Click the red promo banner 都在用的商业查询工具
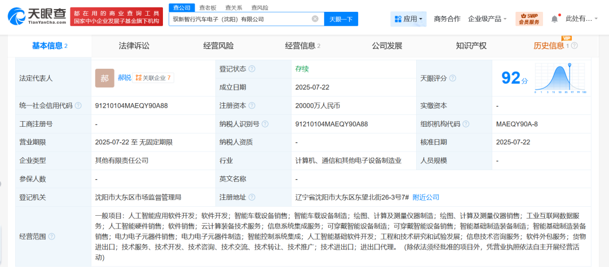 point(117,16)
